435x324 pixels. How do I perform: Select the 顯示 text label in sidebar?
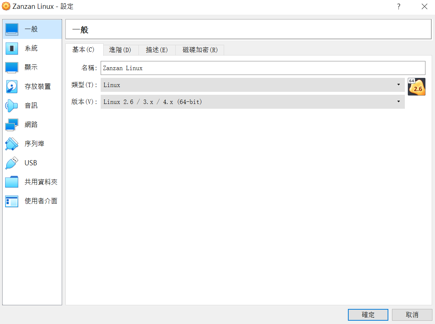[x=31, y=67]
